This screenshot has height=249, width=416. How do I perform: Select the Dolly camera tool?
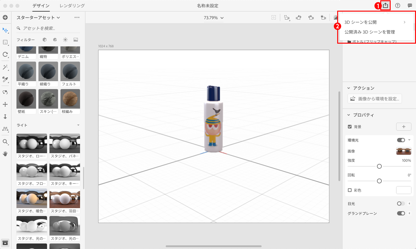point(5,117)
